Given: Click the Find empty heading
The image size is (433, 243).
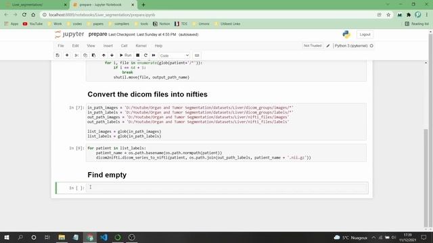Looking at the screenshot, I should pos(107,175).
